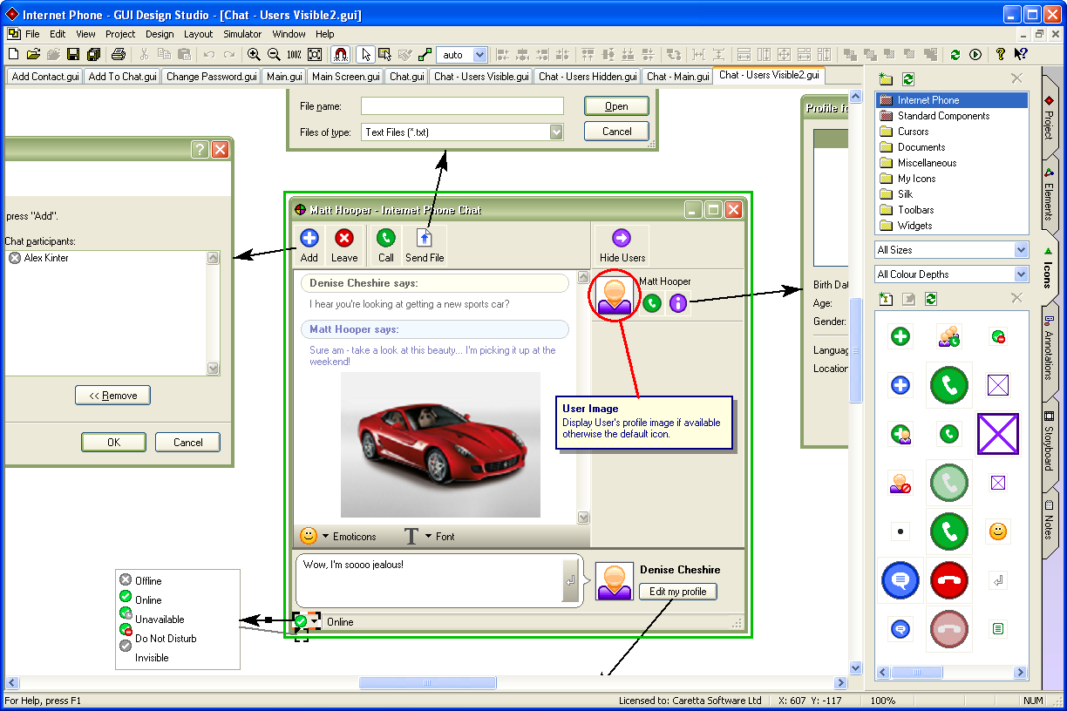1067x711 pixels.
Task: Click the info icon next to Matt Hooper
Action: click(x=678, y=303)
